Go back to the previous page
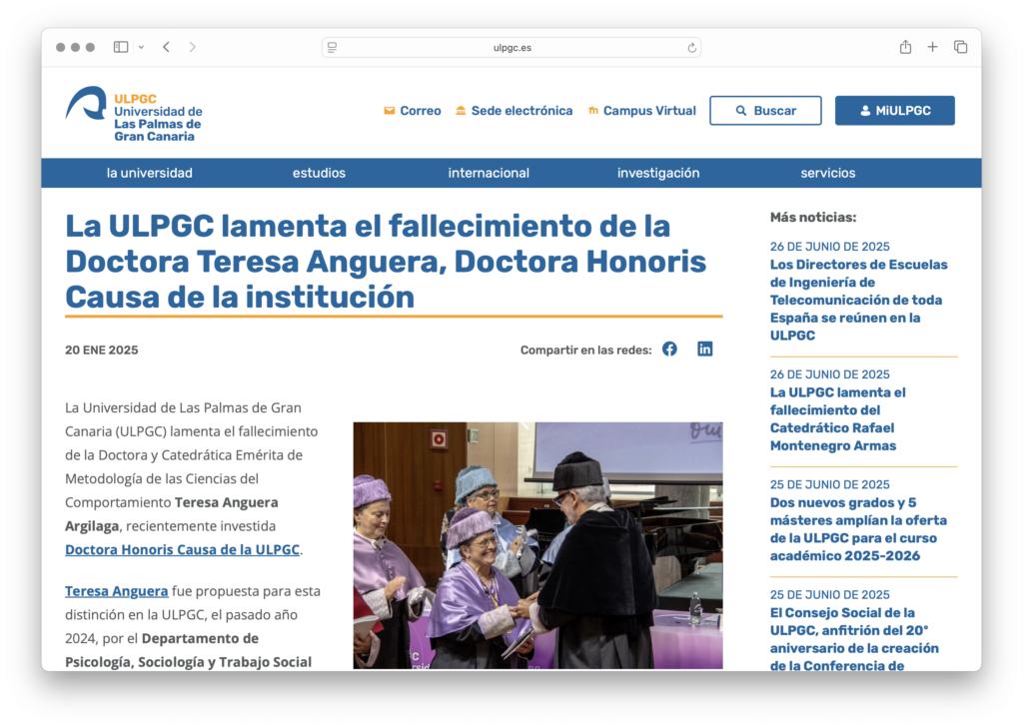Viewport: 1023px width, 726px height. coord(166,47)
